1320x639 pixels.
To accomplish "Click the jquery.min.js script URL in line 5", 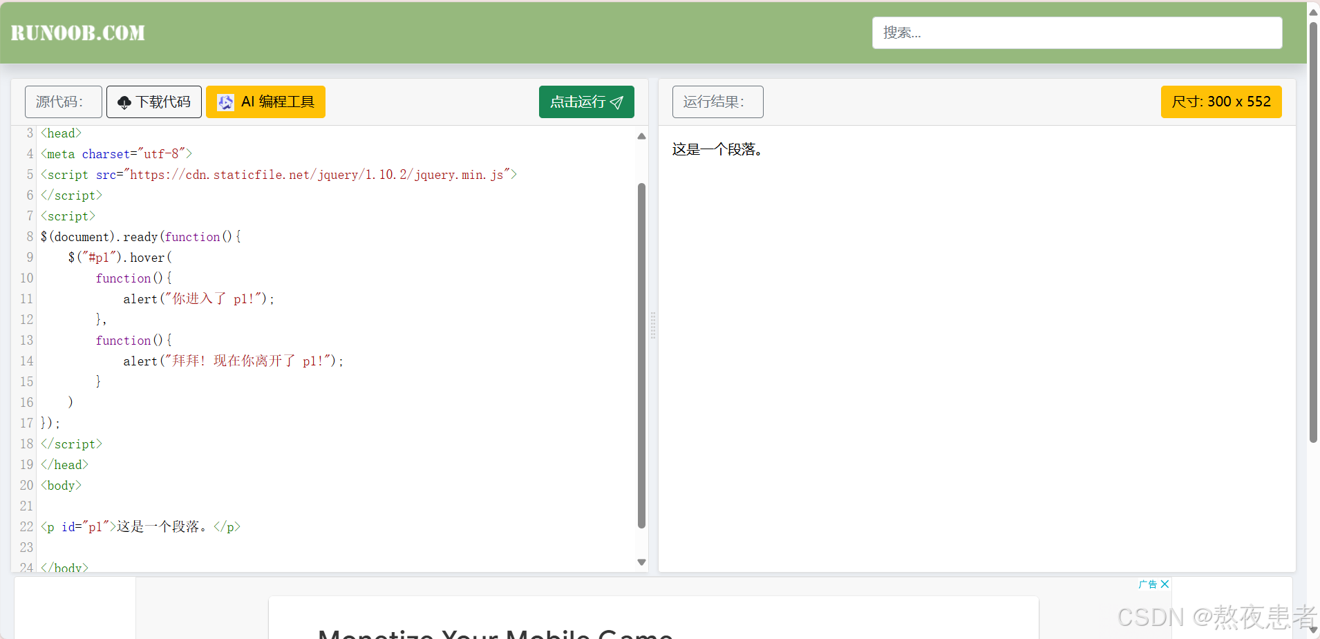I will point(317,175).
